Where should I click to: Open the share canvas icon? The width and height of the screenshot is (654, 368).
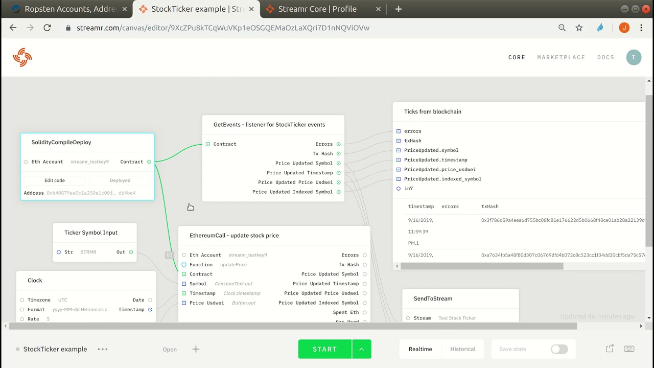610,349
